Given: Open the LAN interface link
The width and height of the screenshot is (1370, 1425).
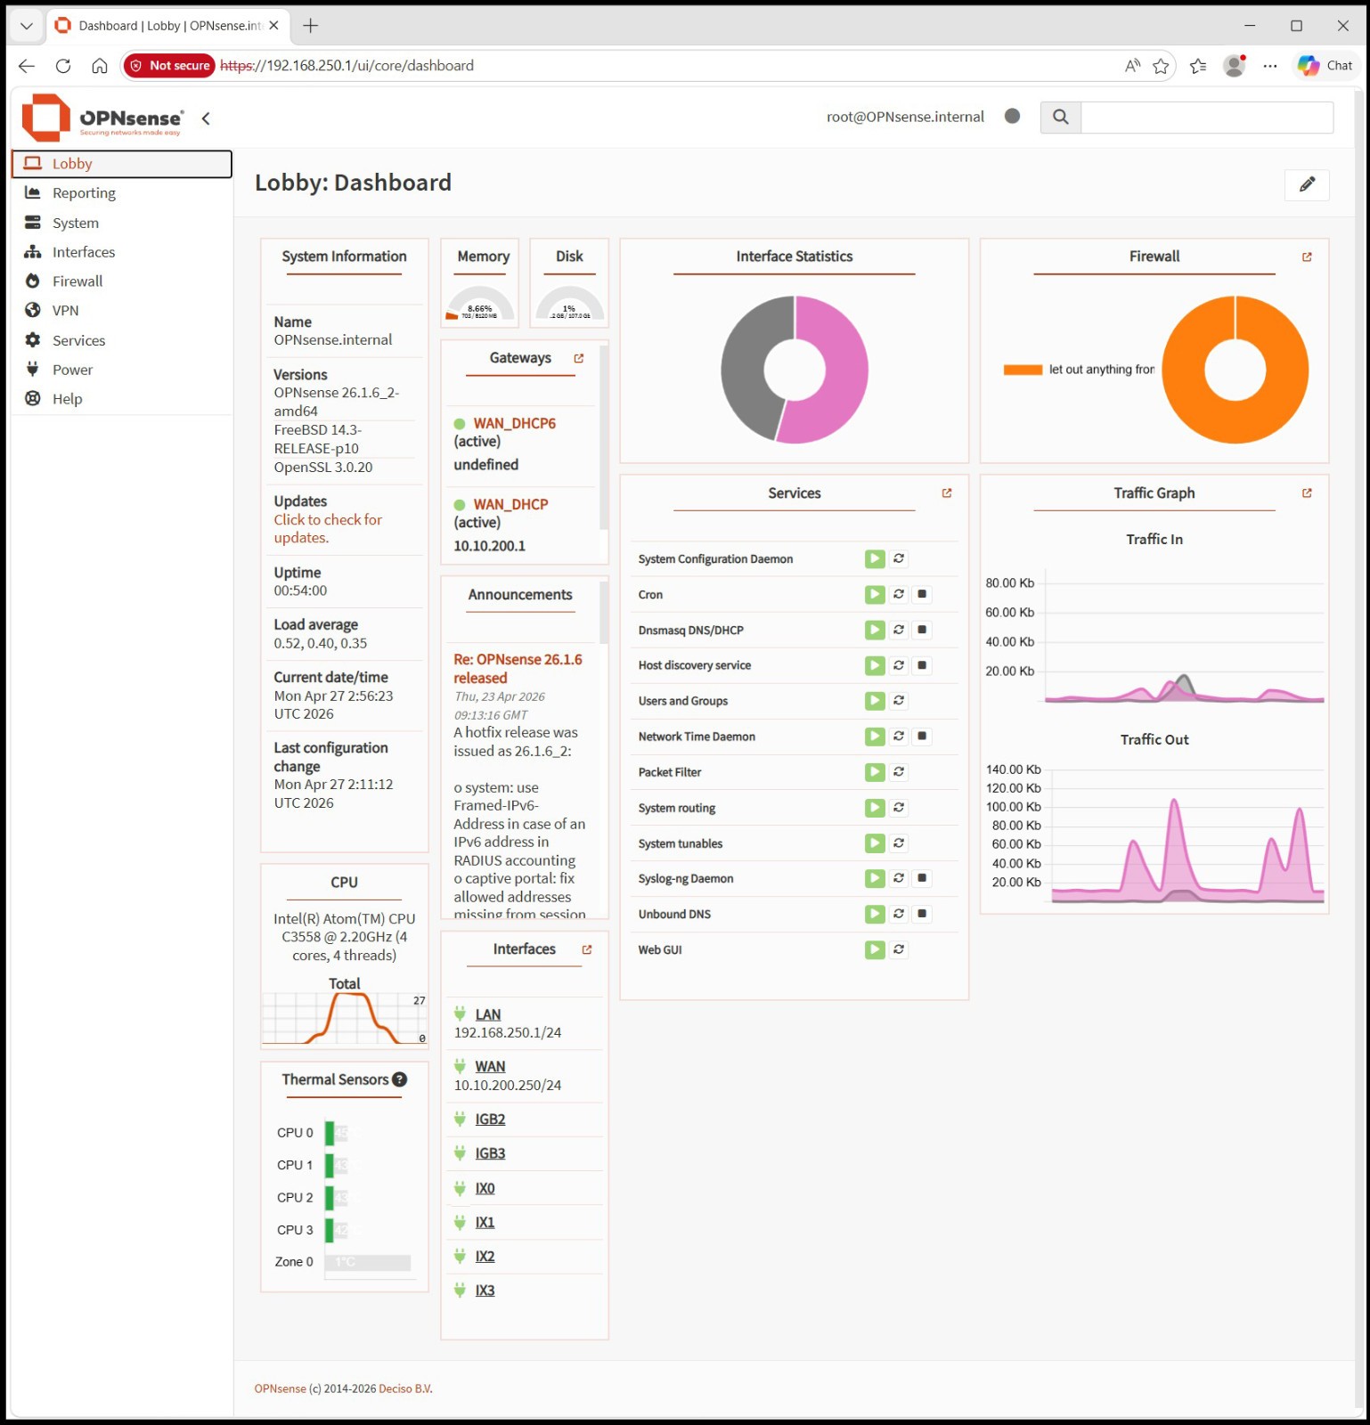Looking at the screenshot, I should coord(488,1014).
